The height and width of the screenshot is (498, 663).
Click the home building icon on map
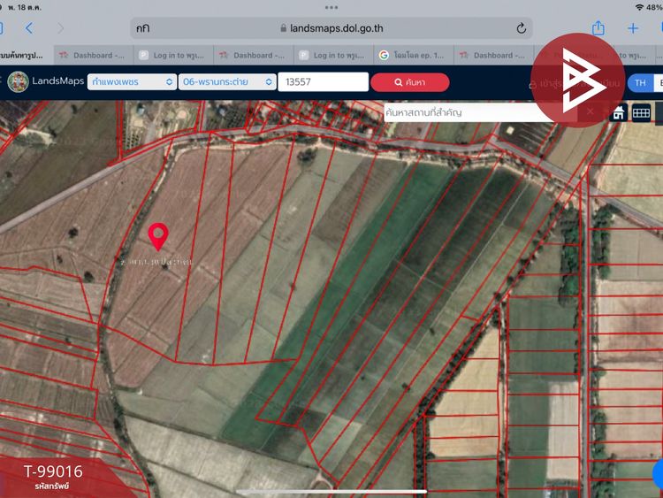pos(619,112)
